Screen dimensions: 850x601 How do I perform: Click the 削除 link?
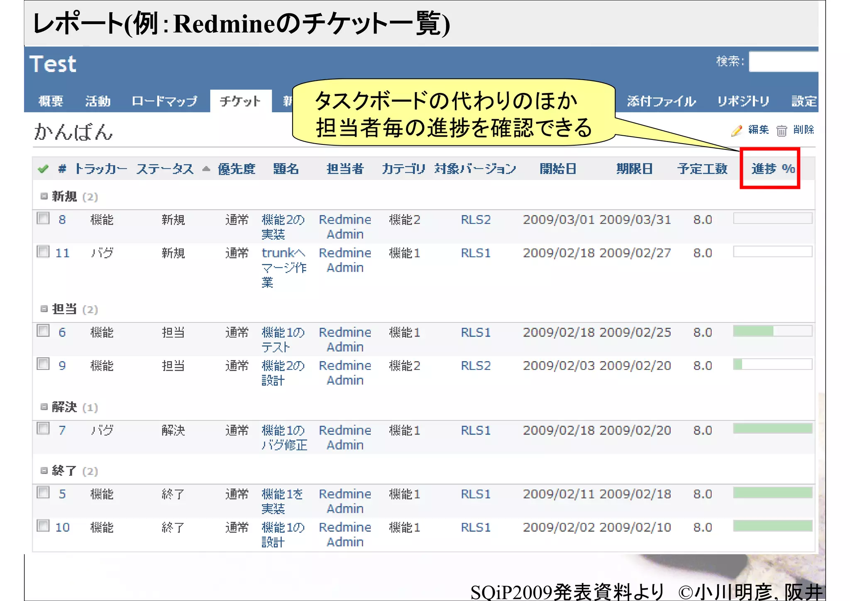pos(804,130)
